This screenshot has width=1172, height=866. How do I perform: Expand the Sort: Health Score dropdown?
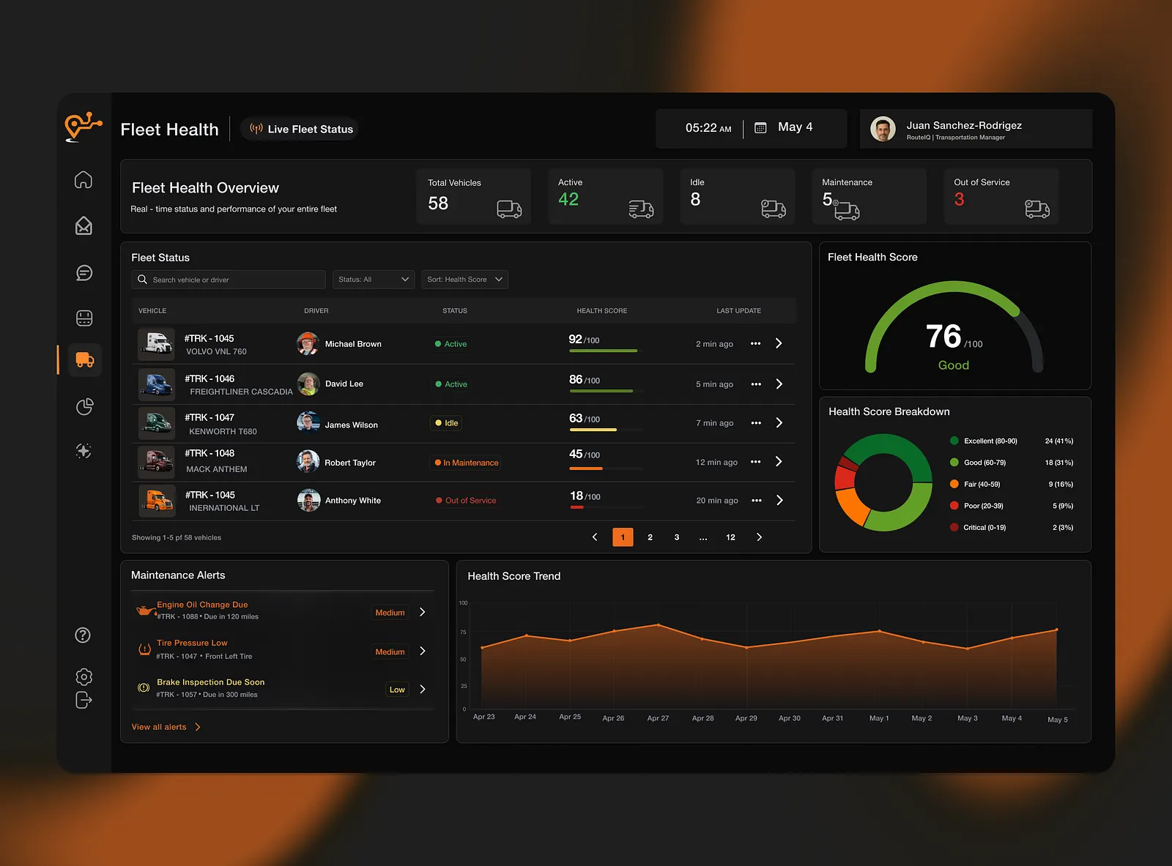click(x=464, y=280)
